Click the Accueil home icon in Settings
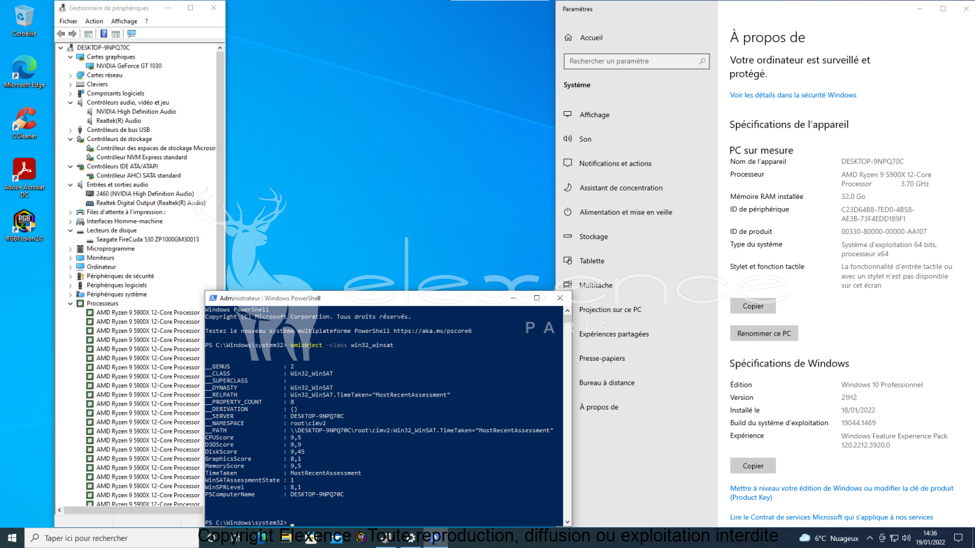The height and width of the screenshot is (548, 975). (569, 38)
